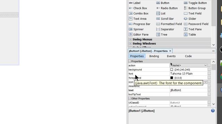This screenshot has width=222, height=124.
Task: Select the background property row name
Action: coord(135,70)
